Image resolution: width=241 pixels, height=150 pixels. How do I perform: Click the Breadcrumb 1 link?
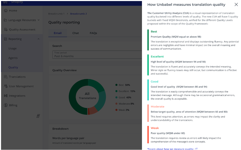pyautogui.click(x=56, y=14)
